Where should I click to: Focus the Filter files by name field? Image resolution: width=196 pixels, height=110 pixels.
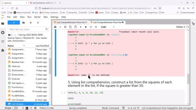tap(28, 29)
